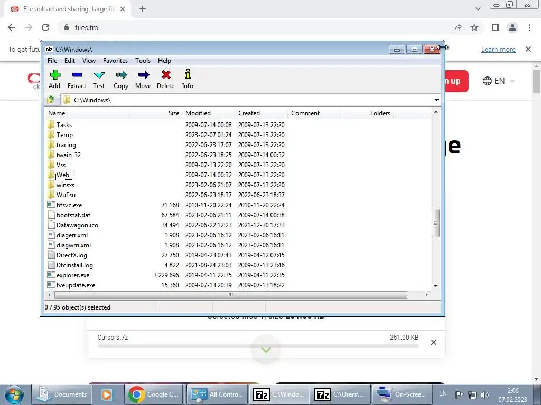Switch to the Documents taskbar window
The width and height of the screenshot is (541, 405).
(62, 394)
